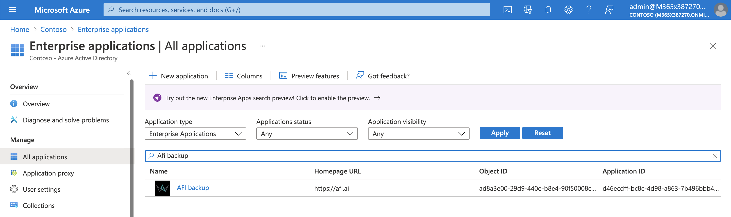Click the https://afi.ai homepage cell
Viewport: 731px width, 217px height.
coord(331,188)
